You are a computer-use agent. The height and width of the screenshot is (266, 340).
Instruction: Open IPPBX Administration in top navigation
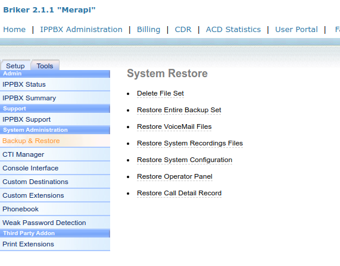(81, 30)
